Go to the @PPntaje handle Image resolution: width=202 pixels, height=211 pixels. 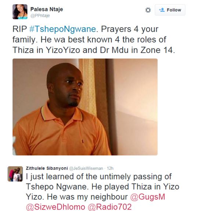tap(40, 15)
